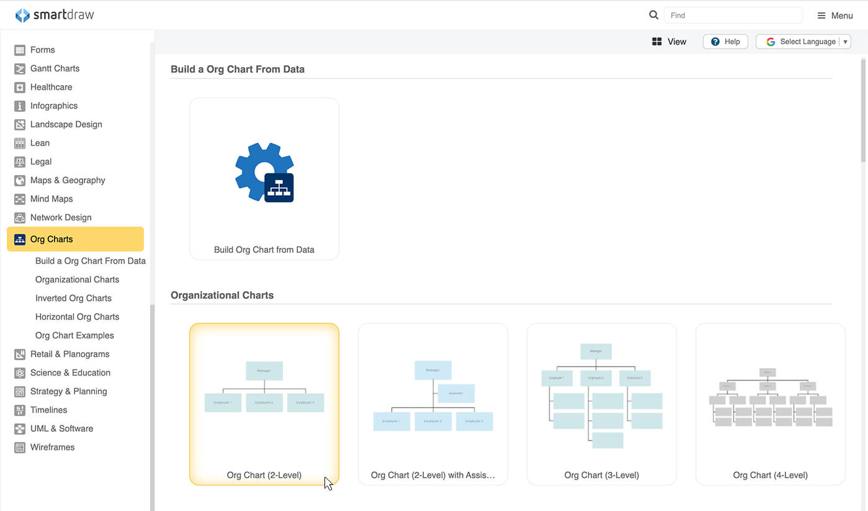This screenshot has width=868, height=511.
Task: Click the Healthcare category icon
Action: click(20, 87)
